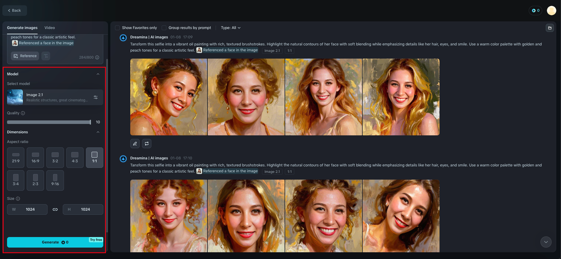Click the character count info icon
The image size is (561, 259).
pos(97,57)
